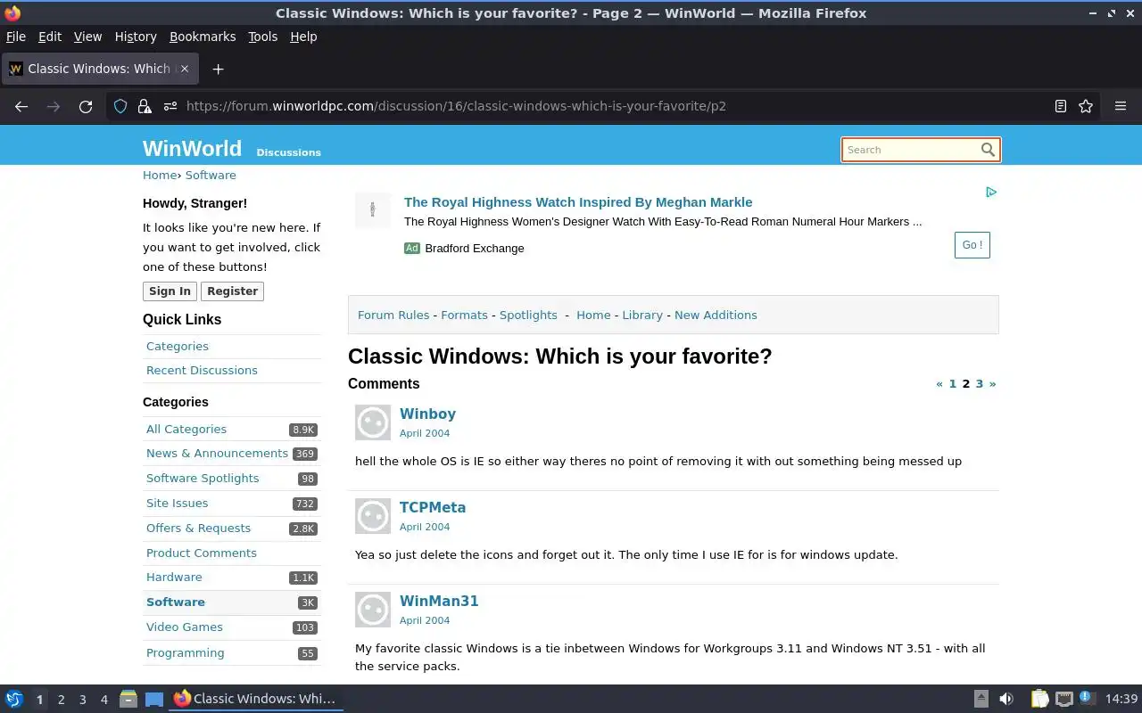
Task: Open Winboy's avatar image
Action: 373,422
